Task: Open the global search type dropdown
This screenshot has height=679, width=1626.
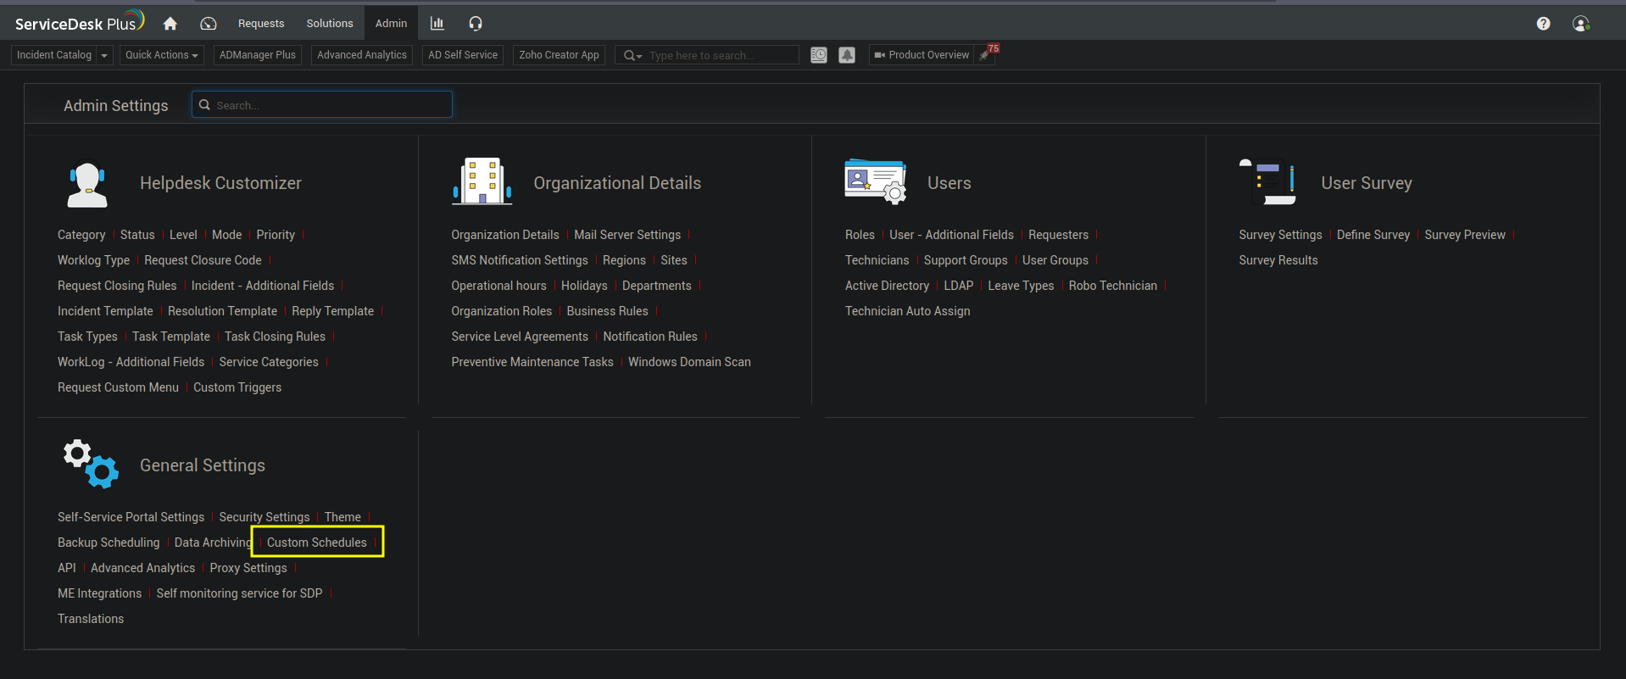Action: point(632,55)
